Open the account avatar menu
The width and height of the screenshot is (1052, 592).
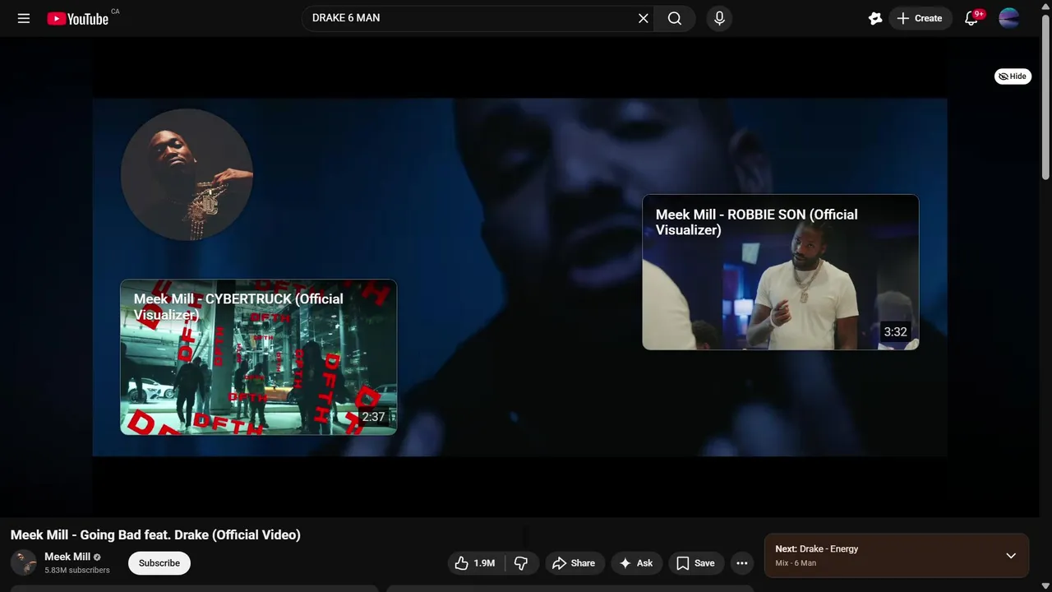[1009, 18]
